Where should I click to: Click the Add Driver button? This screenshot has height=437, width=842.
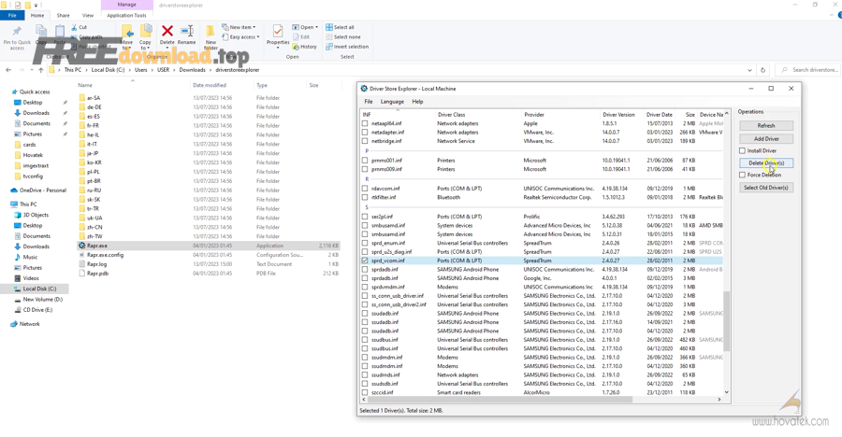click(x=765, y=139)
